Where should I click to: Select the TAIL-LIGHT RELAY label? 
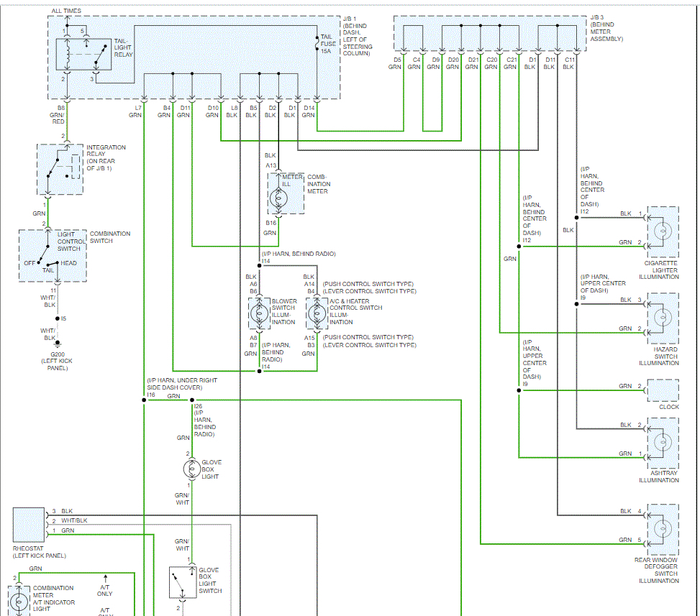[124, 47]
